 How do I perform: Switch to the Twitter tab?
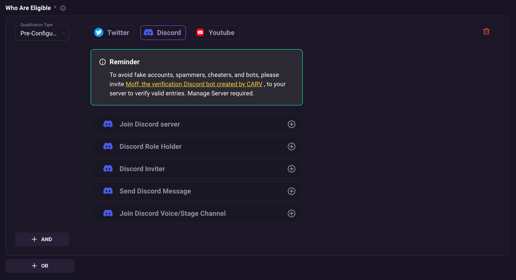pyautogui.click(x=112, y=33)
